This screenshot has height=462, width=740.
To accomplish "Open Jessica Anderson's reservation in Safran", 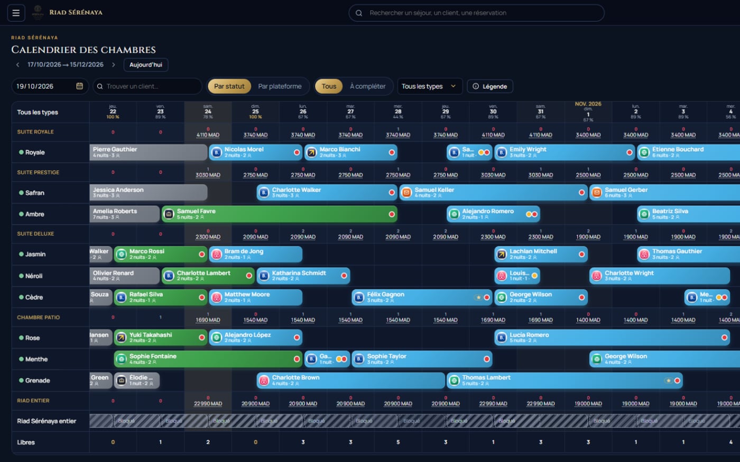I will (149, 193).
